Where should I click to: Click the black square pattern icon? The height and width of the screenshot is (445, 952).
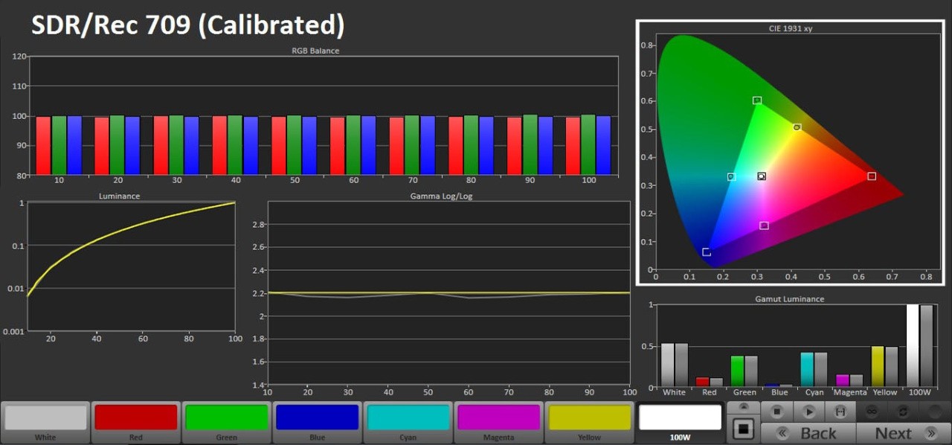click(x=744, y=429)
